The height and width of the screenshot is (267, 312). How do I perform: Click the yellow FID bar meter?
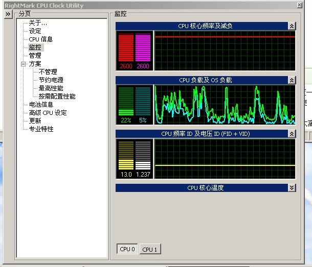(x=126, y=155)
